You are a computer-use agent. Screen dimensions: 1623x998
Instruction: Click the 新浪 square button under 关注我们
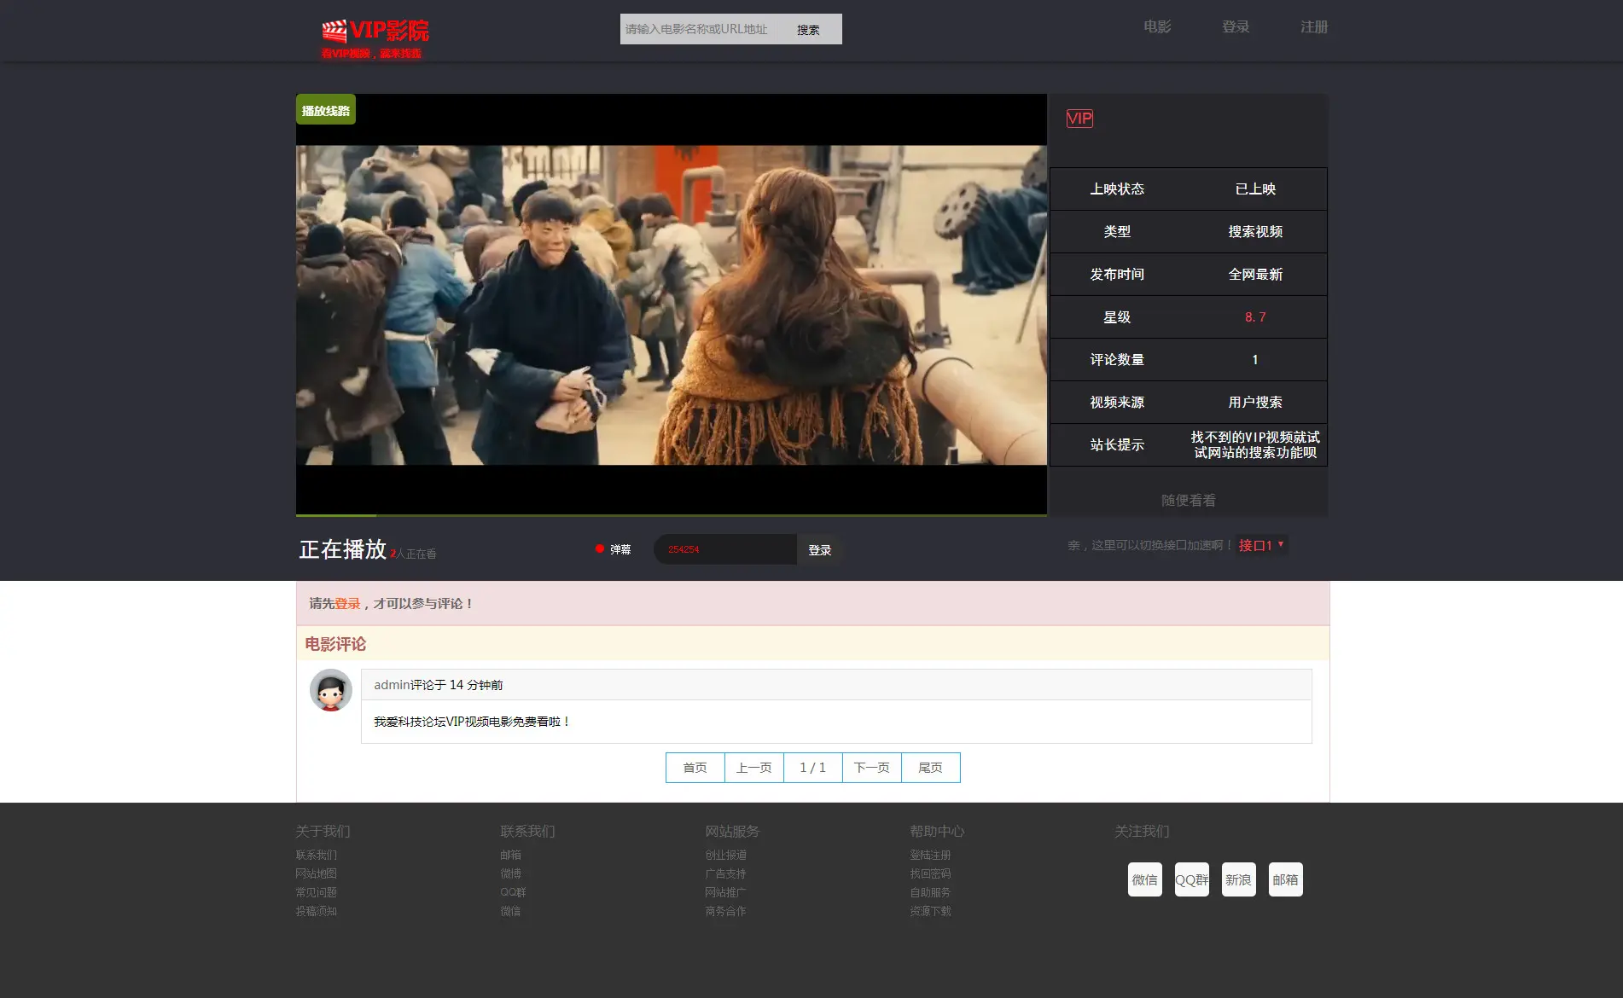pos(1239,879)
